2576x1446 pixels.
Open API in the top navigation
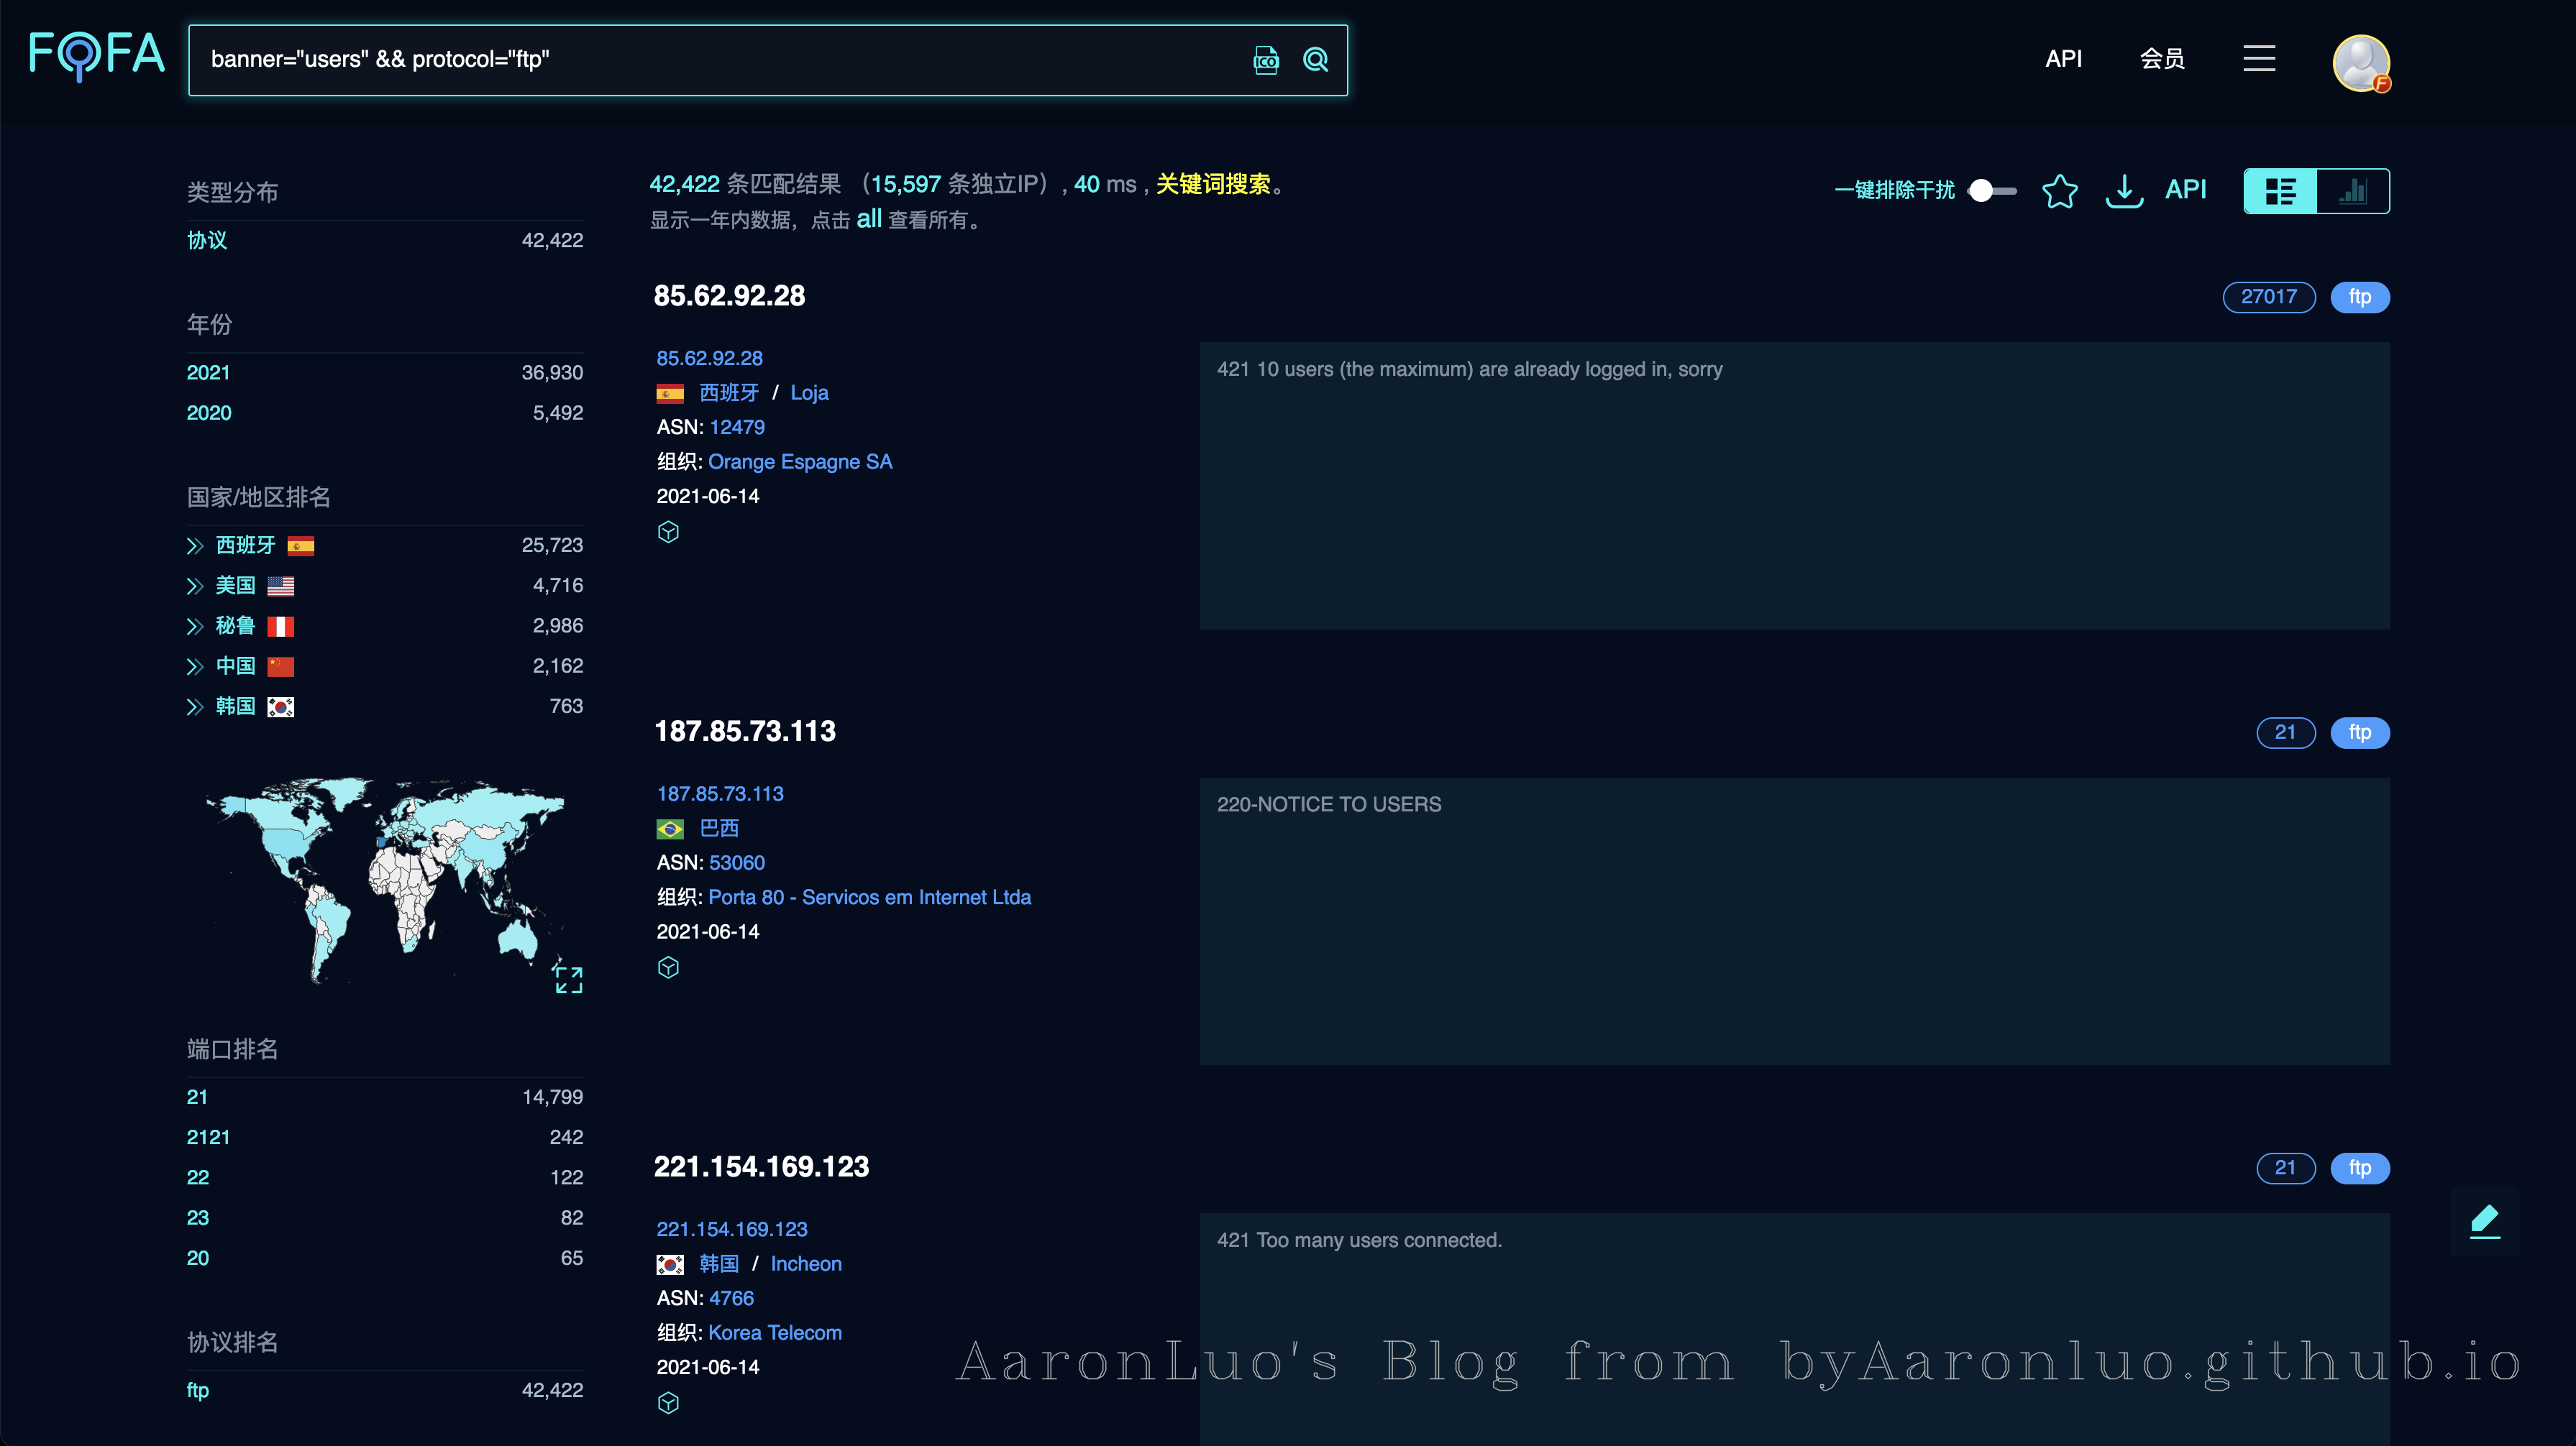pyautogui.click(x=2063, y=59)
